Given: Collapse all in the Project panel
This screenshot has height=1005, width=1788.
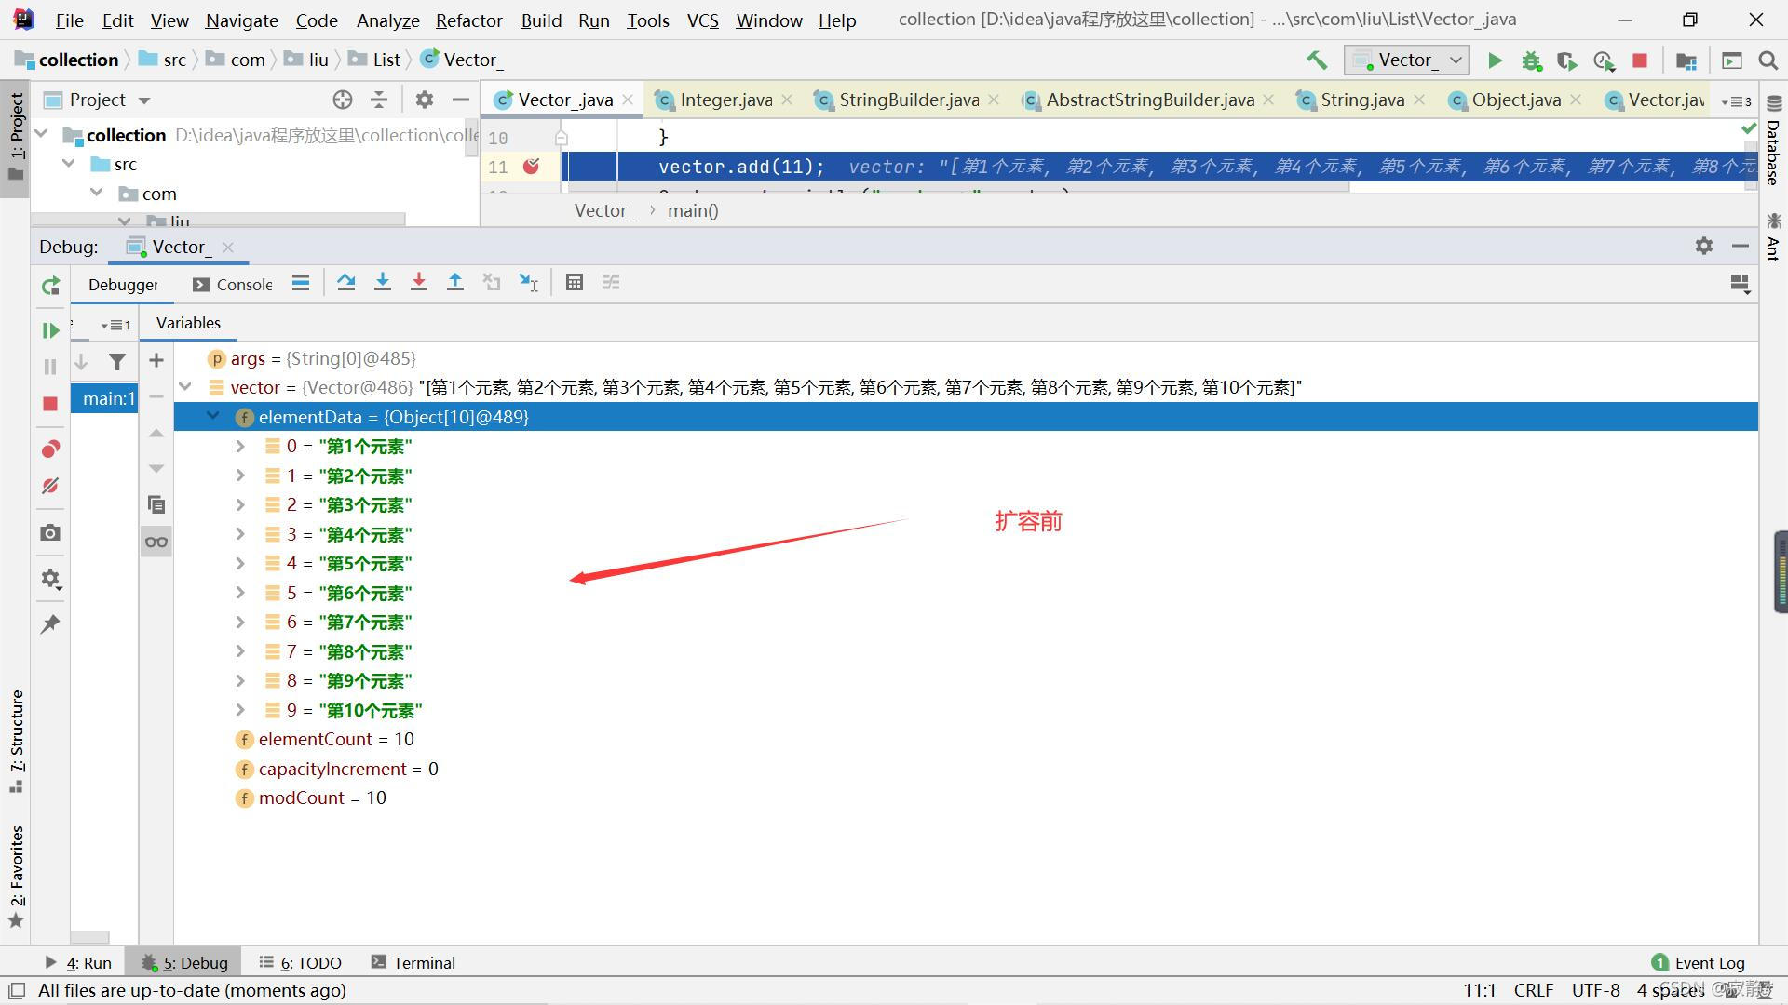Looking at the screenshot, I should (379, 100).
